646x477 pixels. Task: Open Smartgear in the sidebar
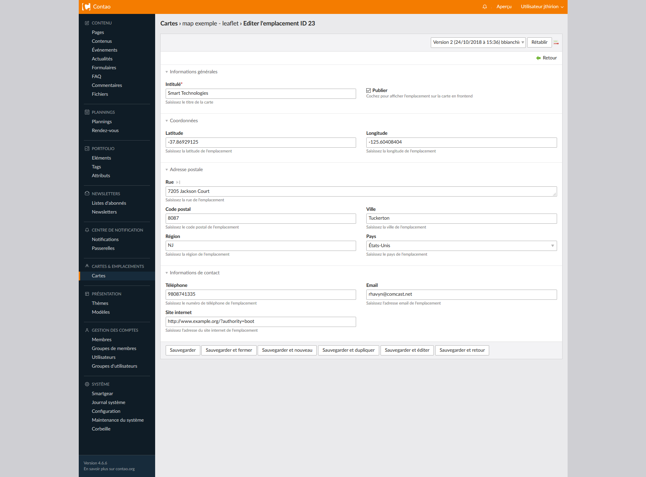tap(102, 393)
